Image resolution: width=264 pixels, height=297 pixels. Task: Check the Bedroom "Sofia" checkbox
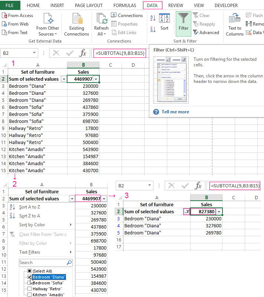29,283
